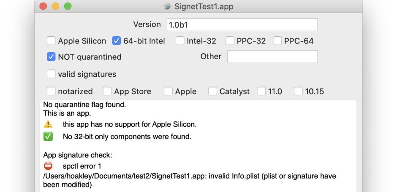Click the red stop icon beside spctl error
The width and height of the screenshot is (397, 192).
point(48,166)
